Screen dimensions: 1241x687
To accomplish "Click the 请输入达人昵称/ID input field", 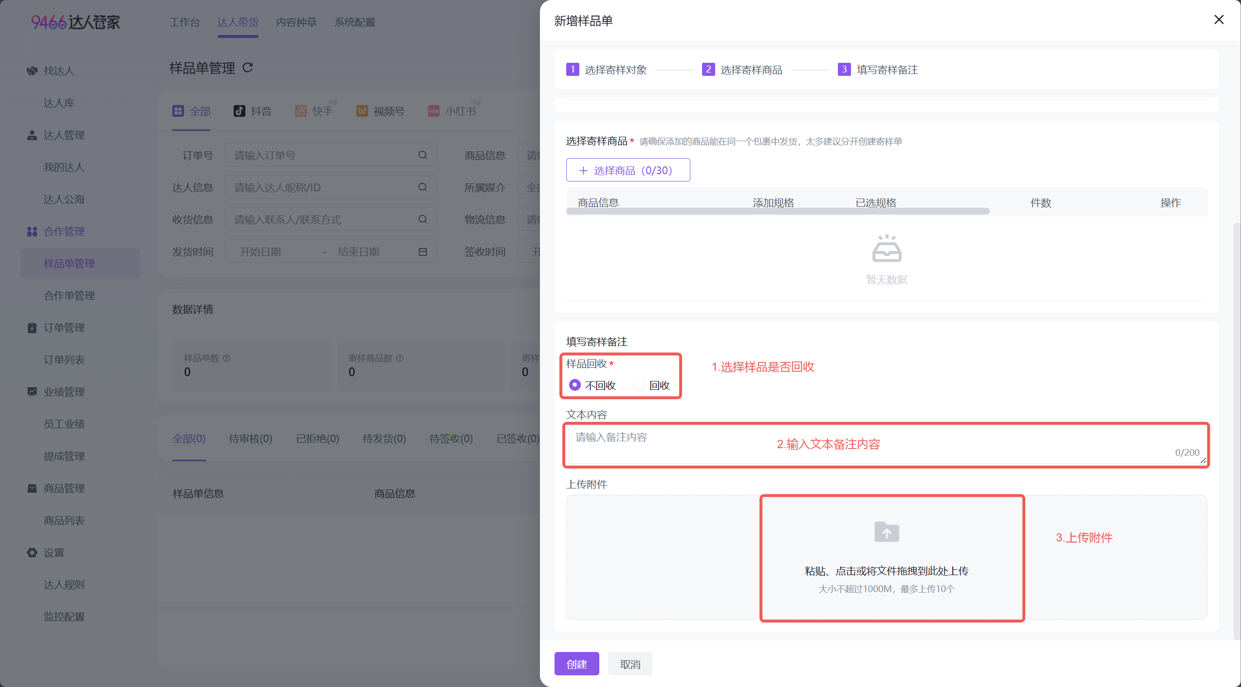I will tap(331, 187).
